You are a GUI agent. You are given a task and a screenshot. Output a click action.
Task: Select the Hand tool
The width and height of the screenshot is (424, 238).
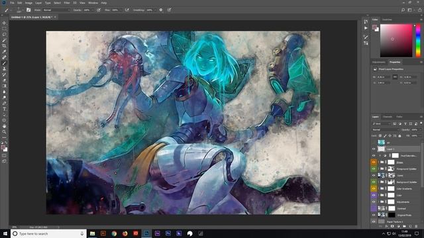4,126
